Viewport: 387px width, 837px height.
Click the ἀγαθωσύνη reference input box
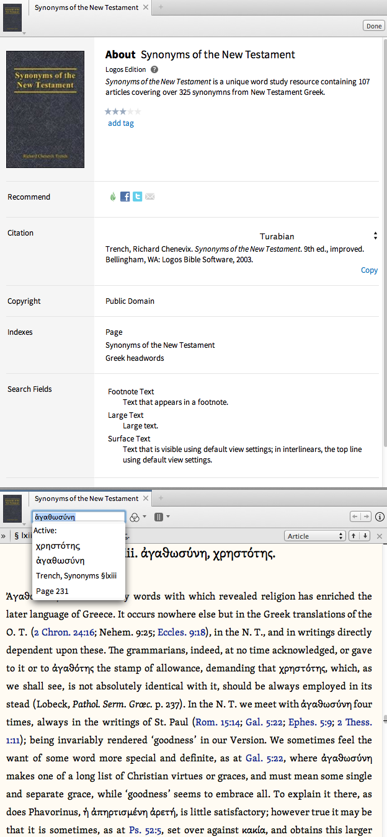click(78, 516)
